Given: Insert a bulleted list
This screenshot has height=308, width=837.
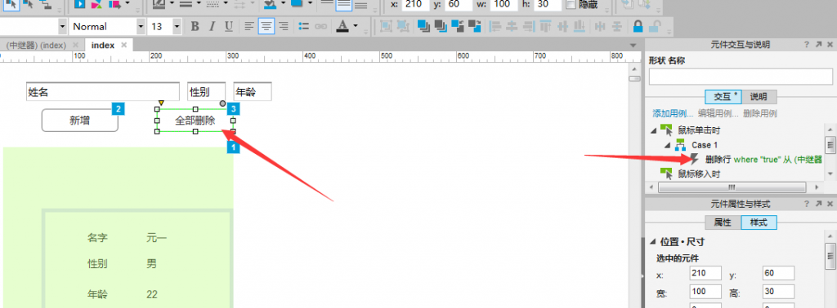Looking at the screenshot, I should pyautogui.click(x=304, y=27).
